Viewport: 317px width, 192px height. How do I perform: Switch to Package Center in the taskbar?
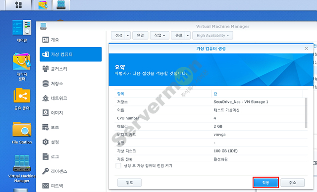43,5
